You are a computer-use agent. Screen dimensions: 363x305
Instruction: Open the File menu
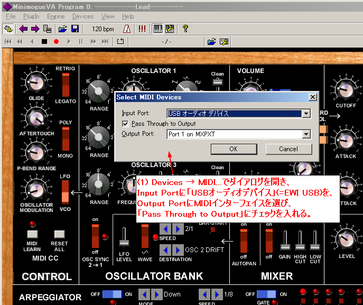[x=11, y=16]
